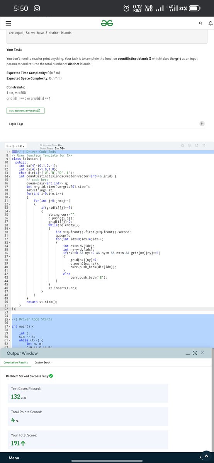Click the 'Expected Space Complexity' line
This screenshot has height=463, width=214.
point(34,78)
